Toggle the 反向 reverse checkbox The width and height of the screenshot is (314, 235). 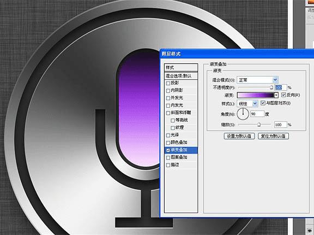point(283,95)
